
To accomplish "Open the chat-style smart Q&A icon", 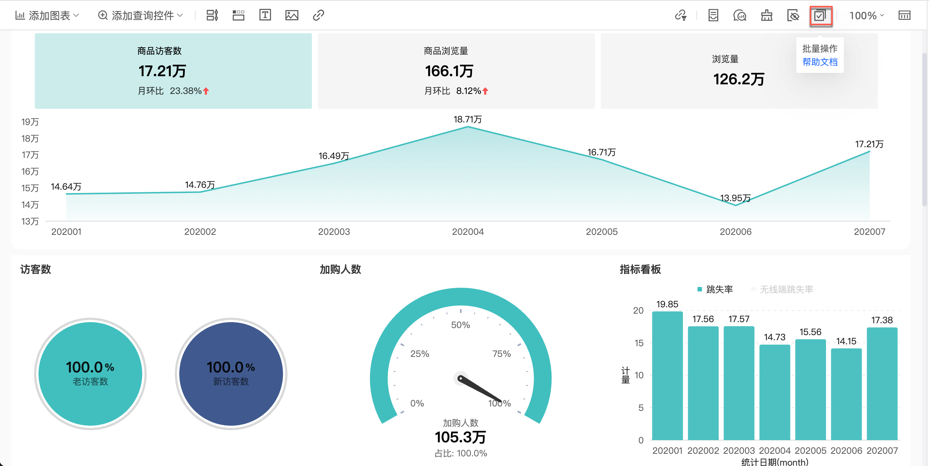I will coord(739,16).
